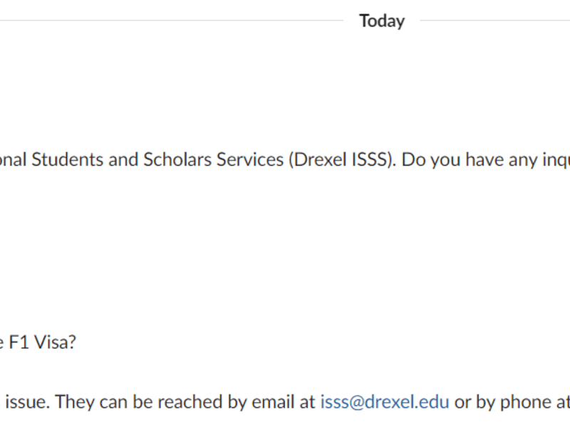Viewport: 570px width, 427px height.
Task: Click the divider line left of "Today"
Action: tap(171, 21)
